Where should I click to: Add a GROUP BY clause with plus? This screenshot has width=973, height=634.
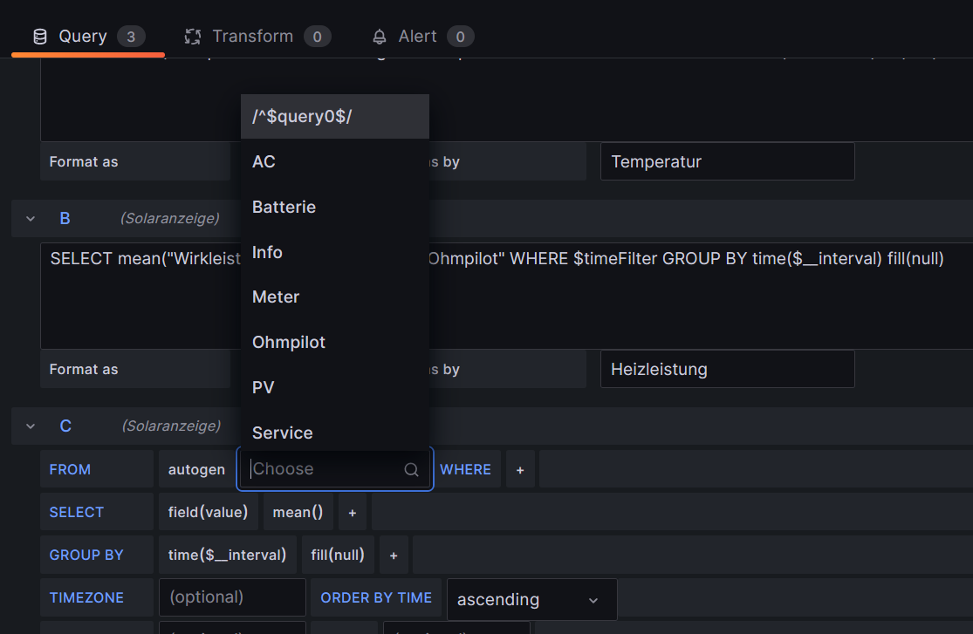(394, 555)
